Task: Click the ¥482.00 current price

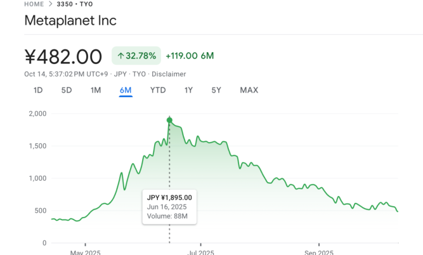Action: click(x=63, y=56)
